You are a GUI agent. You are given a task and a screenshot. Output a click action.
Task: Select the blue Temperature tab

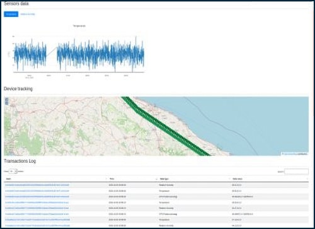tap(11, 14)
